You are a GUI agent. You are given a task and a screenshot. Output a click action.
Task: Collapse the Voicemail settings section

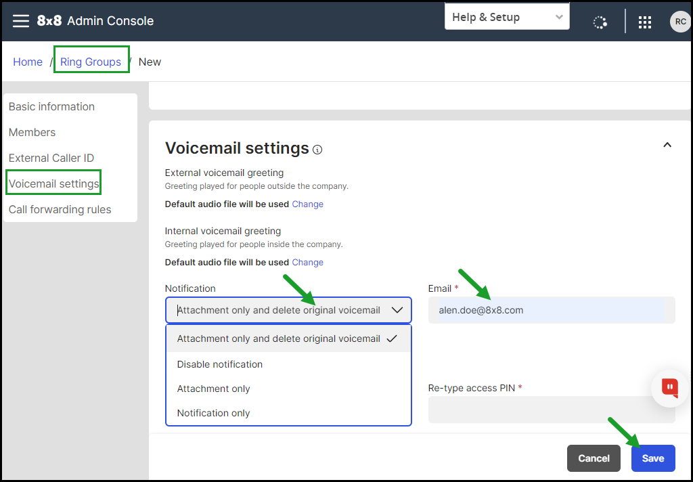click(667, 145)
